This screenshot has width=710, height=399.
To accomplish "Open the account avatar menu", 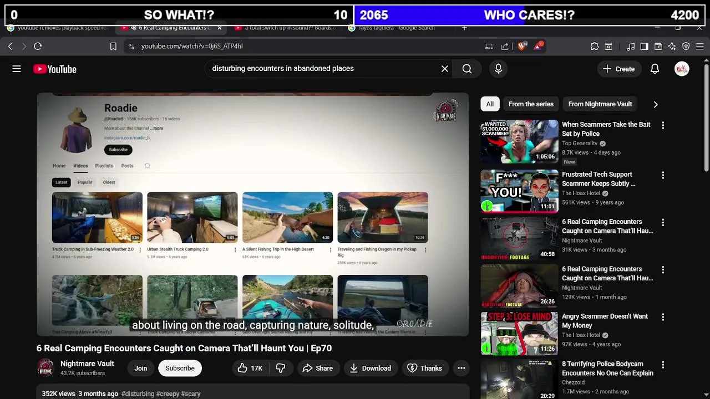I will tap(682, 69).
